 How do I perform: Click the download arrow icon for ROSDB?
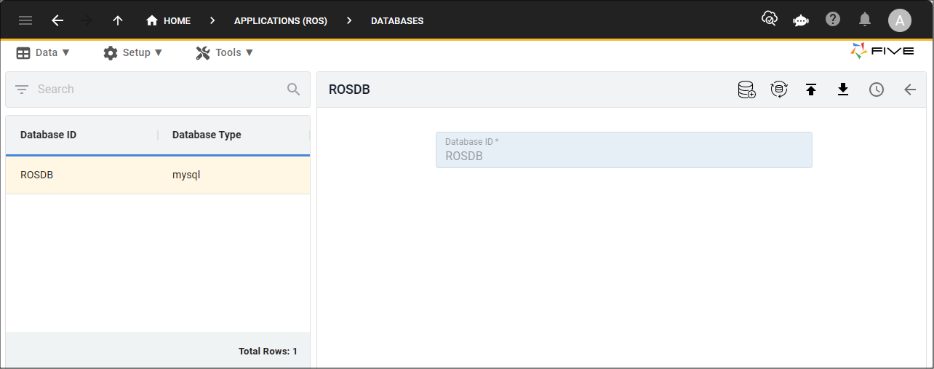pos(843,90)
